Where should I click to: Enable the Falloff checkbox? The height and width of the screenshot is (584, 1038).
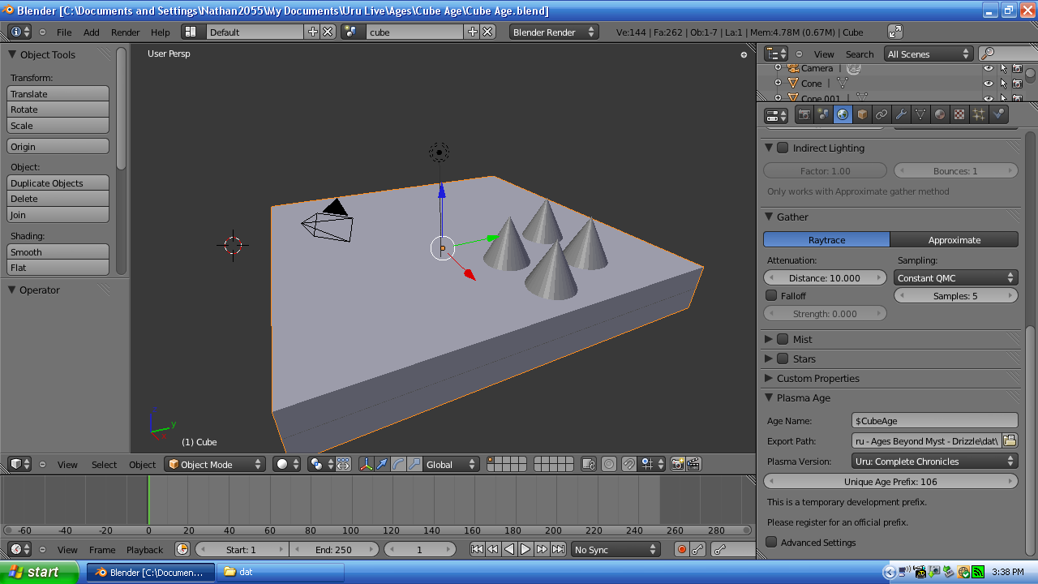(772, 295)
